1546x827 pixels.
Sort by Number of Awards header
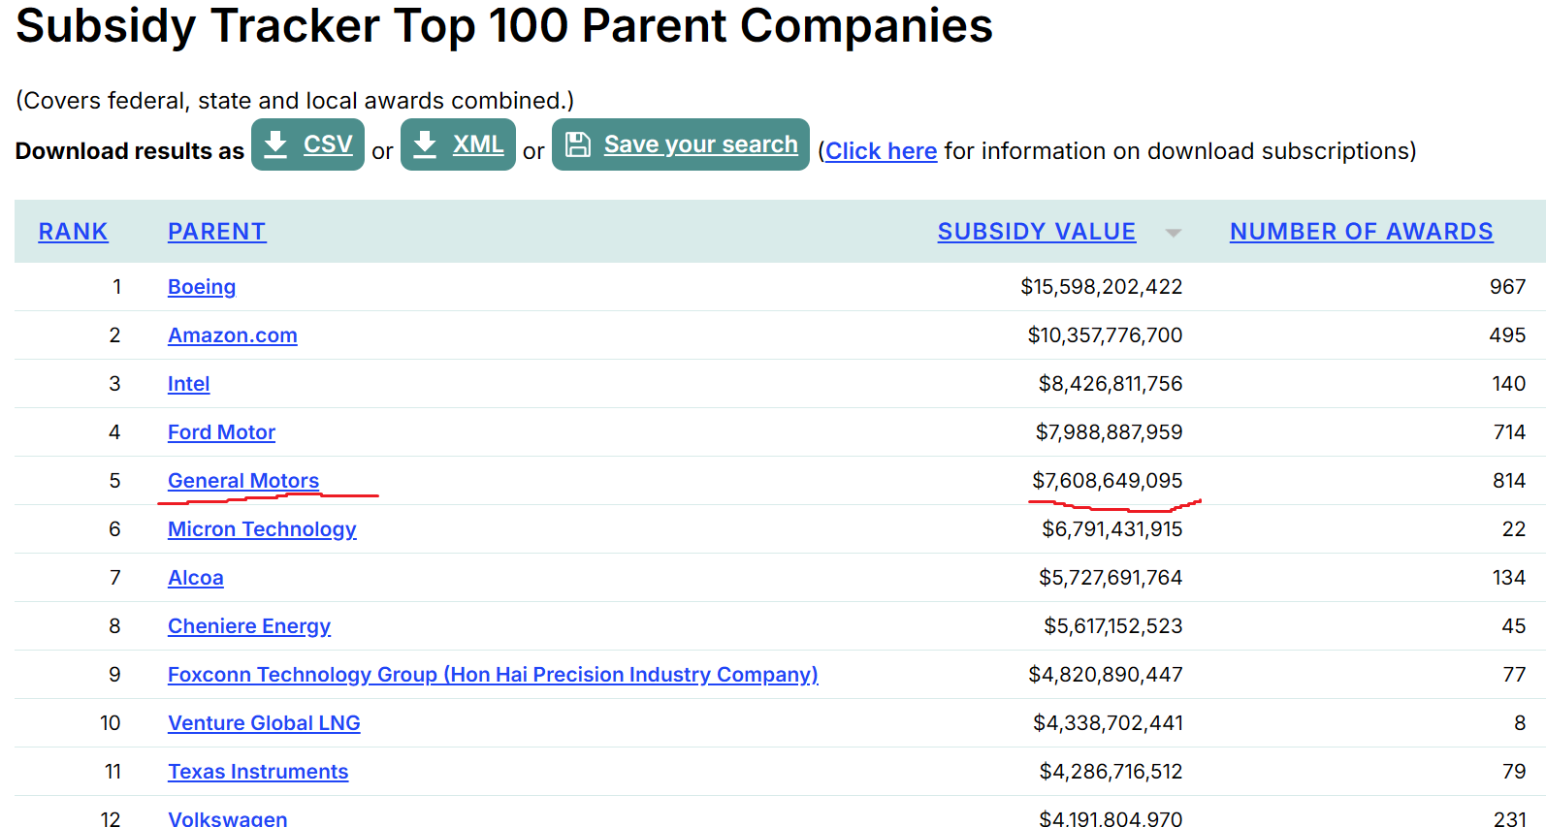point(1361,232)
